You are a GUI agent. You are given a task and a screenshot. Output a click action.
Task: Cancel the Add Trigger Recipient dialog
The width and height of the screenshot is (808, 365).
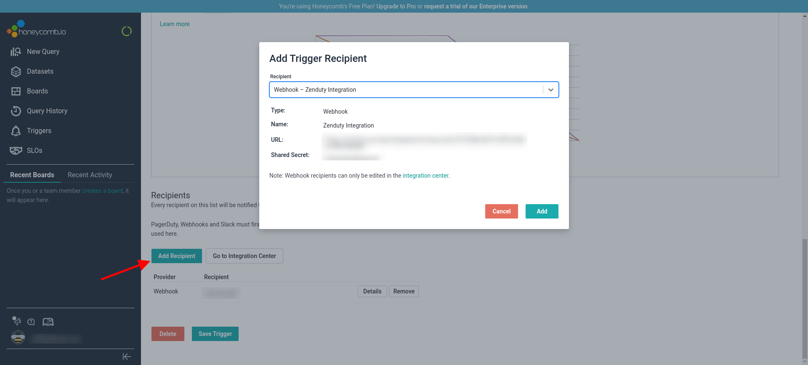[502, 211]
